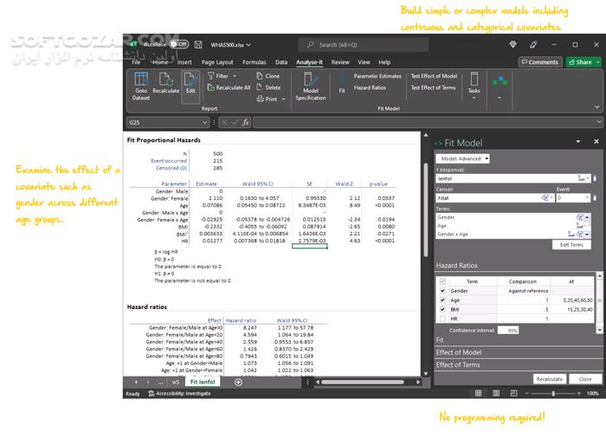The width and height of the screenshot is (606, 437).
Task: Open the Page Layout tab
Action: (x=217, y=61)
